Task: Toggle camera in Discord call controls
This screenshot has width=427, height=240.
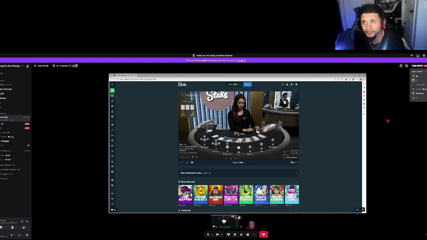Action: (217, 235)
